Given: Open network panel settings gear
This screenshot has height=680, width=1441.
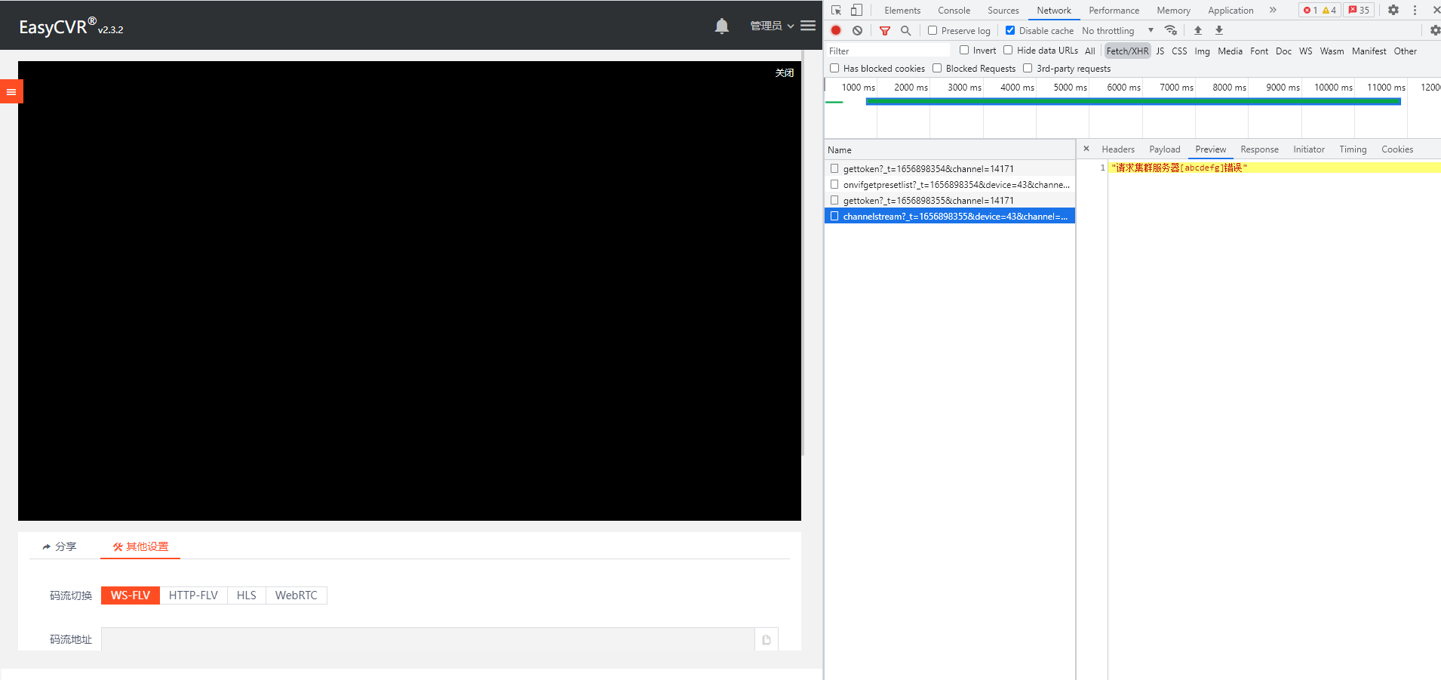Looking at the screenshot, I should (1435, 30).
